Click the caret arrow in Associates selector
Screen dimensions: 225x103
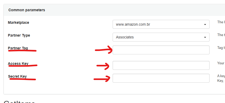pos(205,37)
